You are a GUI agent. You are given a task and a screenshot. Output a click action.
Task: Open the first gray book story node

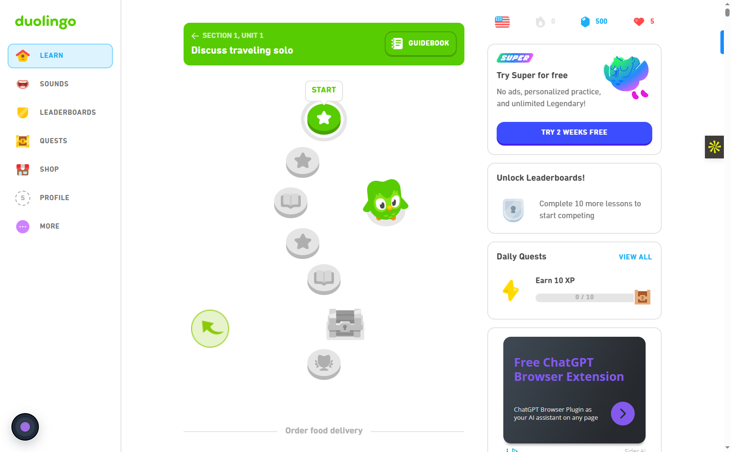pos(291,203)
